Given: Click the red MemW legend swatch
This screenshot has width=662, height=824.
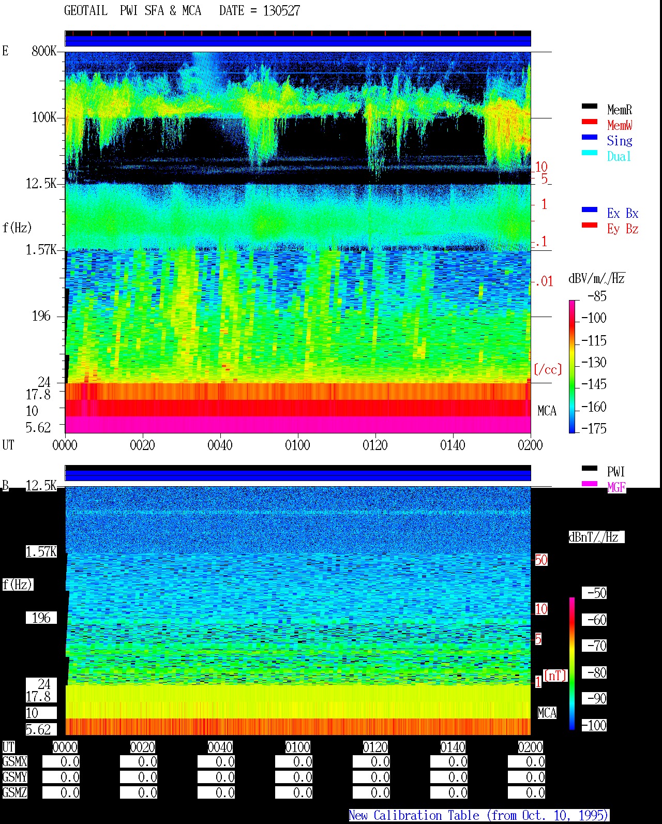Looking at the screenshot, I should pyautogui.click(x=590, y=122).
